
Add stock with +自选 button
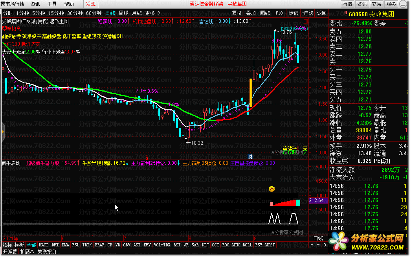pos(307,13)
